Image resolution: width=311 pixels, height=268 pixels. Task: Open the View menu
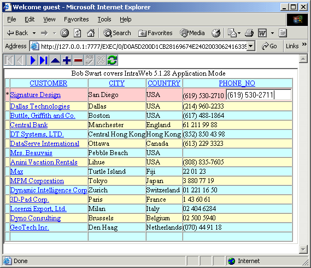49,19
